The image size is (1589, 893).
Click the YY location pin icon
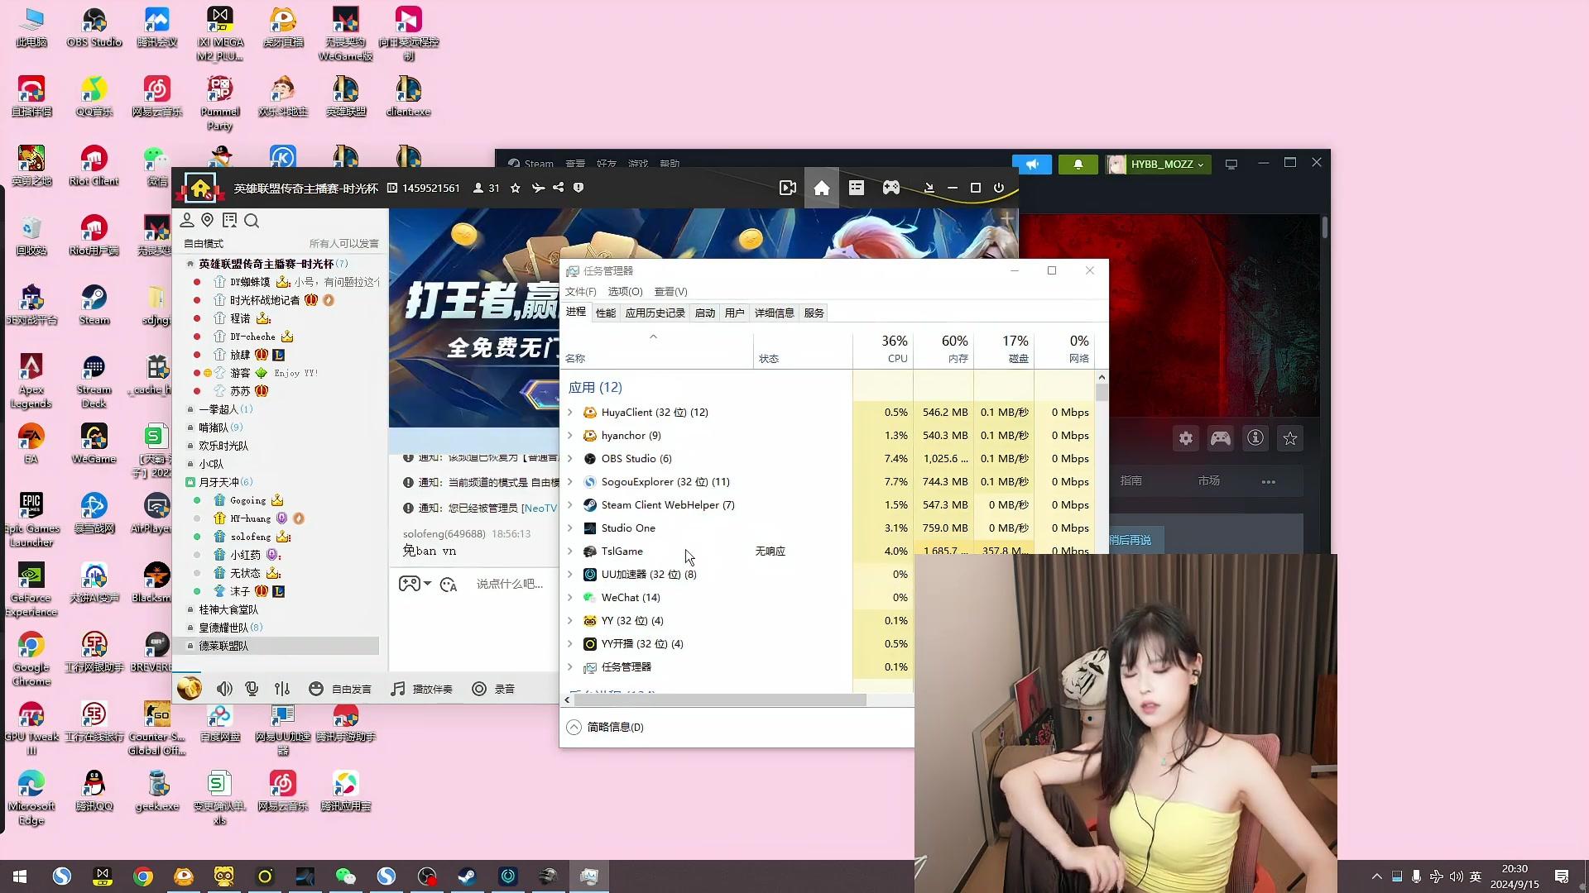point(208,221)
